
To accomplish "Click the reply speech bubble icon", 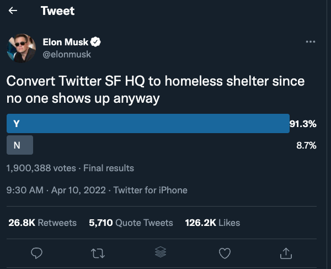I will click(37, 253).
